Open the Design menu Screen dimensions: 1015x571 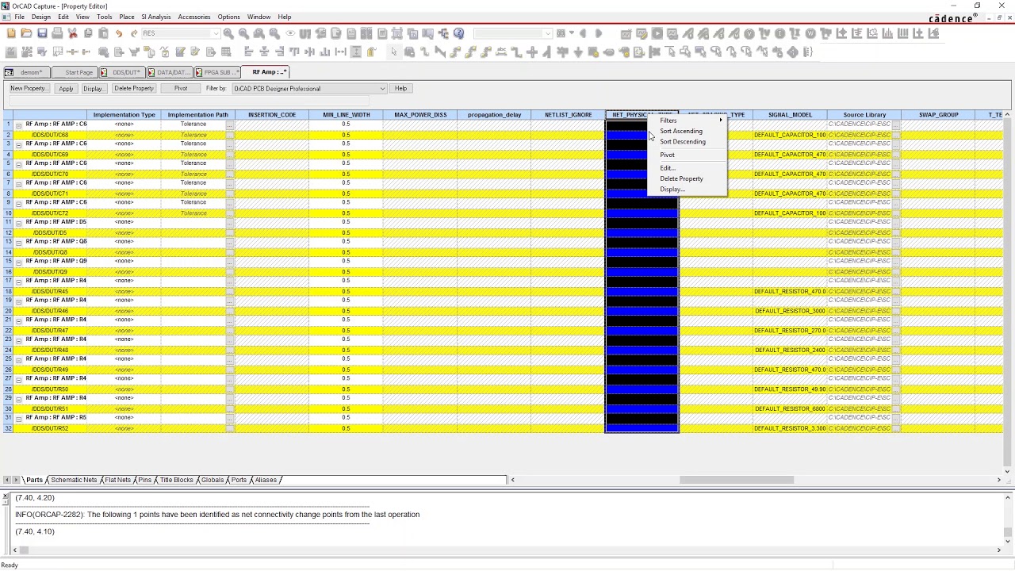click(40, 17)
